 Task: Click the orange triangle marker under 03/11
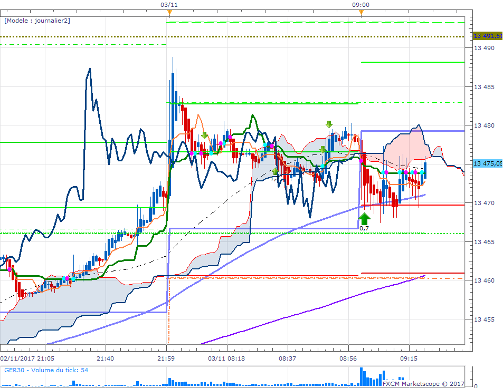click(170, 13)
